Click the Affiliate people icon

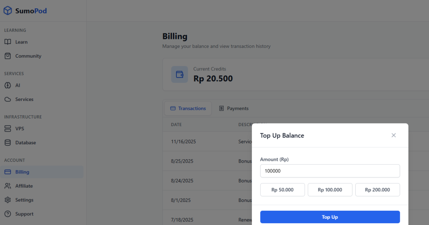tap(8, 186)
